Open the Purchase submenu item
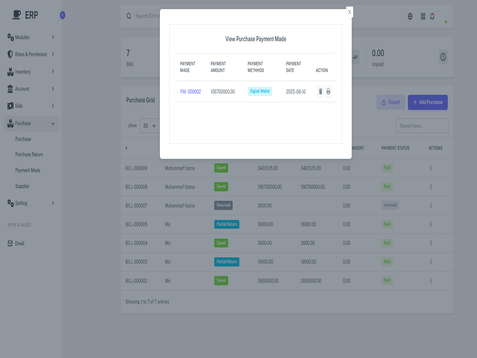The image size is (477, 358). (x=23, y=139)
